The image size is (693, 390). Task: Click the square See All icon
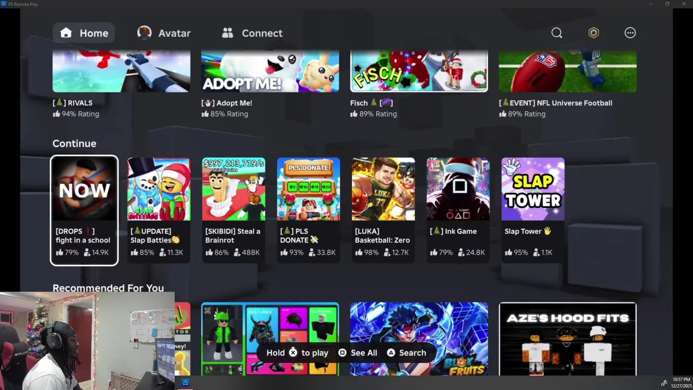tap(342, 353)
